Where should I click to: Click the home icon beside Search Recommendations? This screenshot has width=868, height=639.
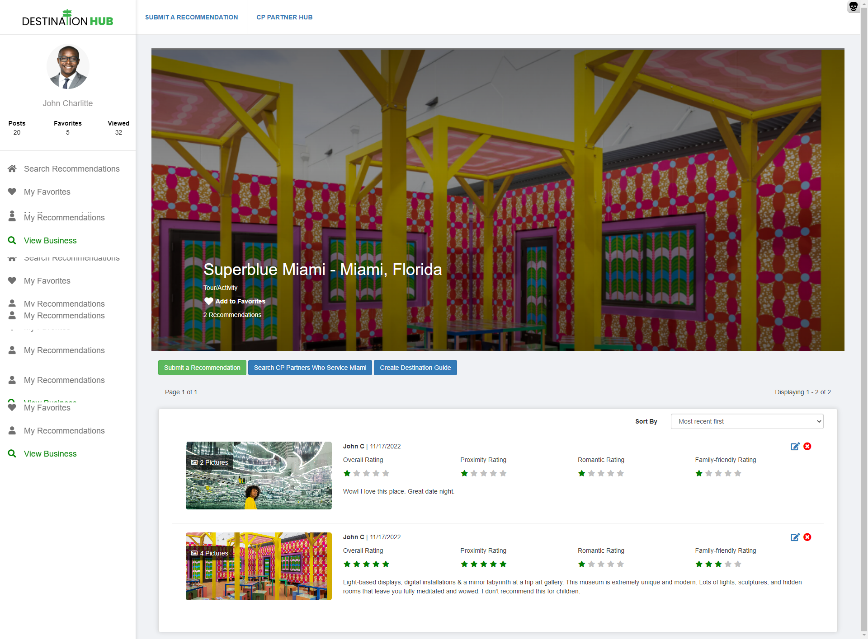12,168
